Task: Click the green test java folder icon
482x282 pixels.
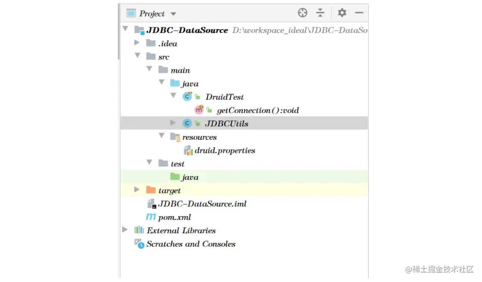Action: click(175, 176)
